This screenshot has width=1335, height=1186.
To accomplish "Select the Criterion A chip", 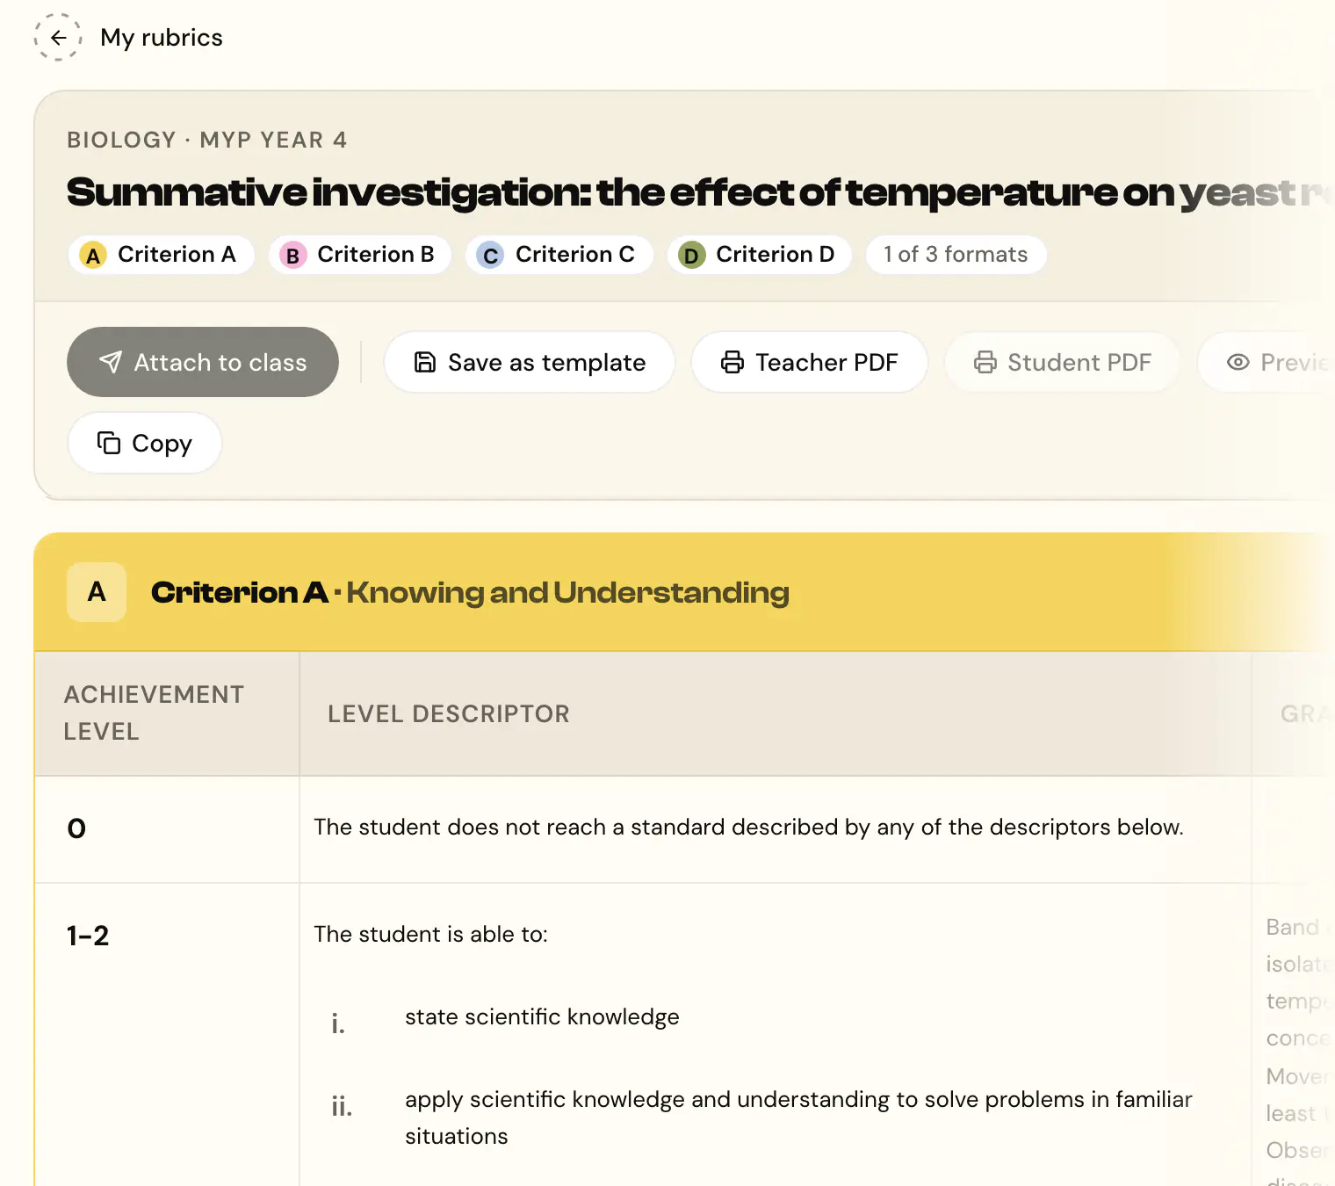I will click(161, 255).
